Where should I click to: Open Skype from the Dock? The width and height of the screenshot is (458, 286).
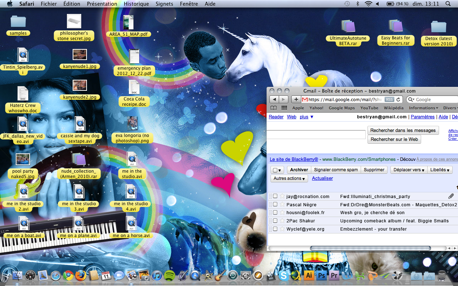tap(283, 276)
